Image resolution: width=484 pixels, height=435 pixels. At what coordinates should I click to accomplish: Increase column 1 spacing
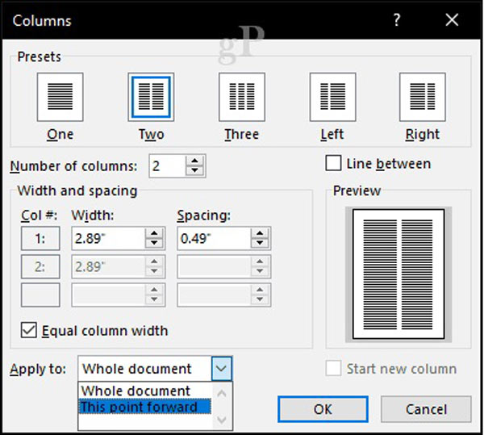point(260,233)
